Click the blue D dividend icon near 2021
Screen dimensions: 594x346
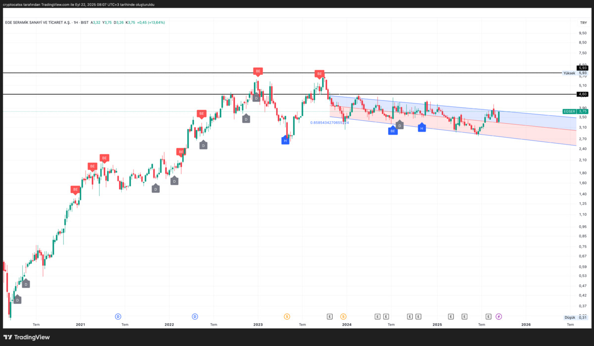[118, 316]
